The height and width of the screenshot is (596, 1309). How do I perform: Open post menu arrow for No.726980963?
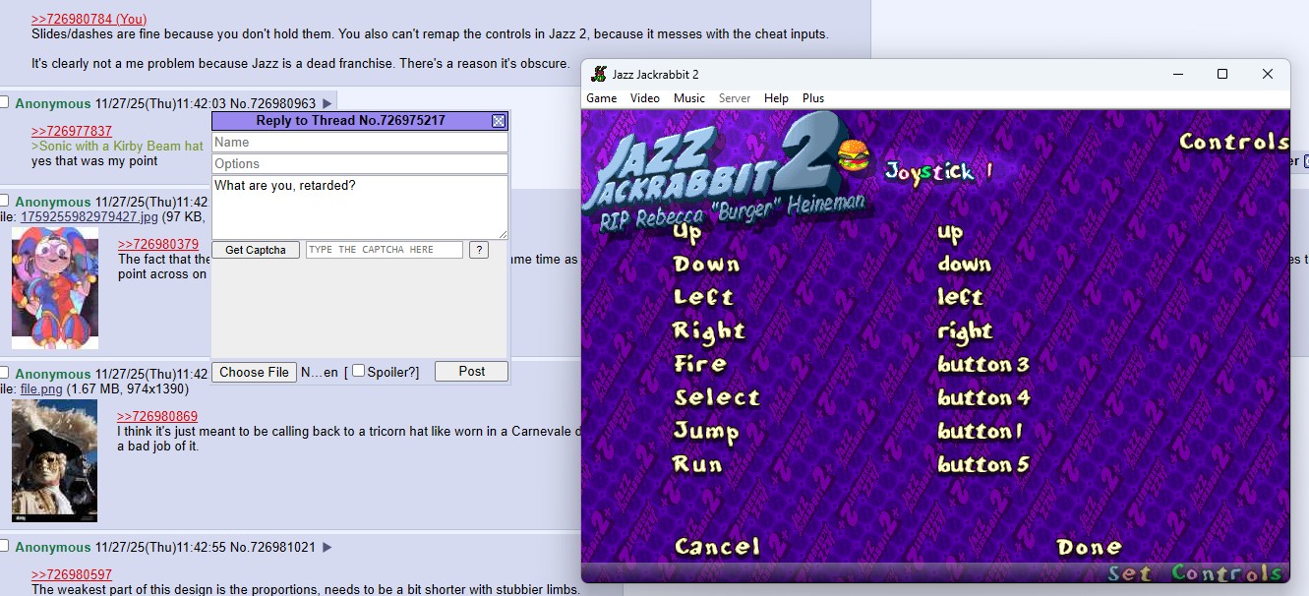(327, 103)
